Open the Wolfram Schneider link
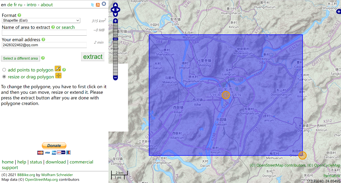Screen dimensions: 341x183 [x=57, y=175]
